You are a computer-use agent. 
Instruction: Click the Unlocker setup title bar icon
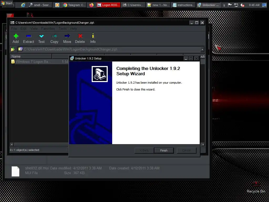point(72,58)
